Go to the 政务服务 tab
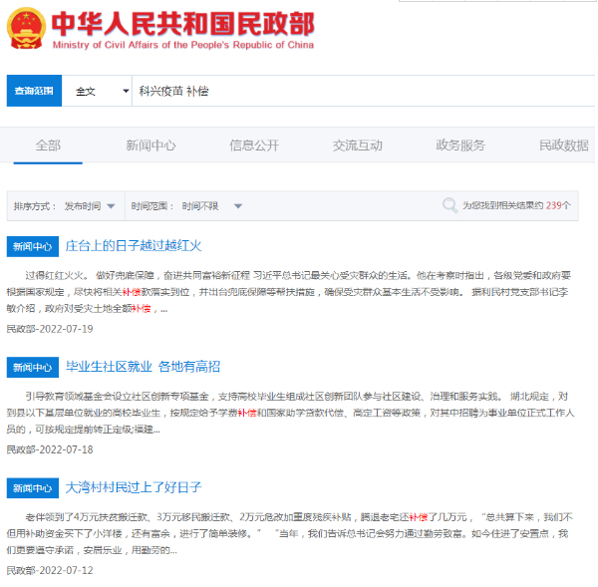598x587 pixels. 460,145
